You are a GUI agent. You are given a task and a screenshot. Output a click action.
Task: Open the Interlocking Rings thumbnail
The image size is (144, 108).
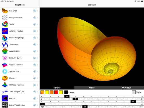pos(5,38)
